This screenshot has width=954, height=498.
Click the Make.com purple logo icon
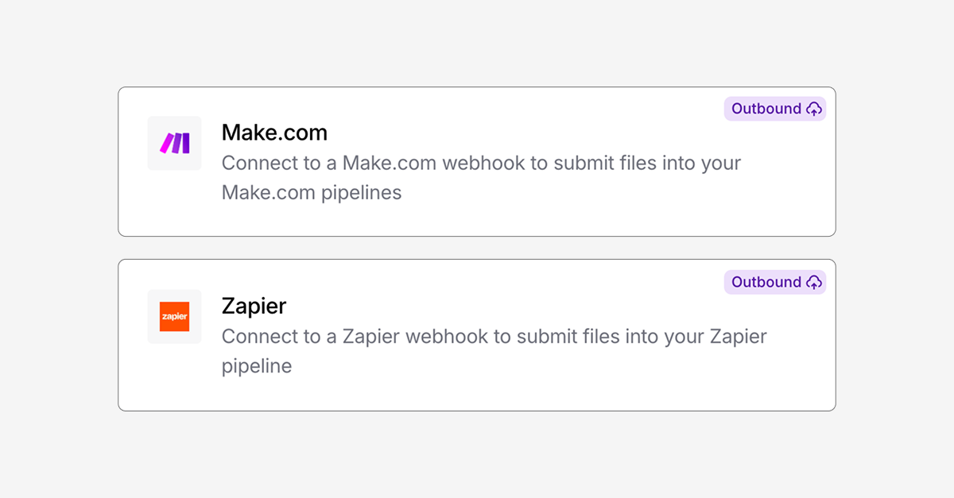click(175, 143)
